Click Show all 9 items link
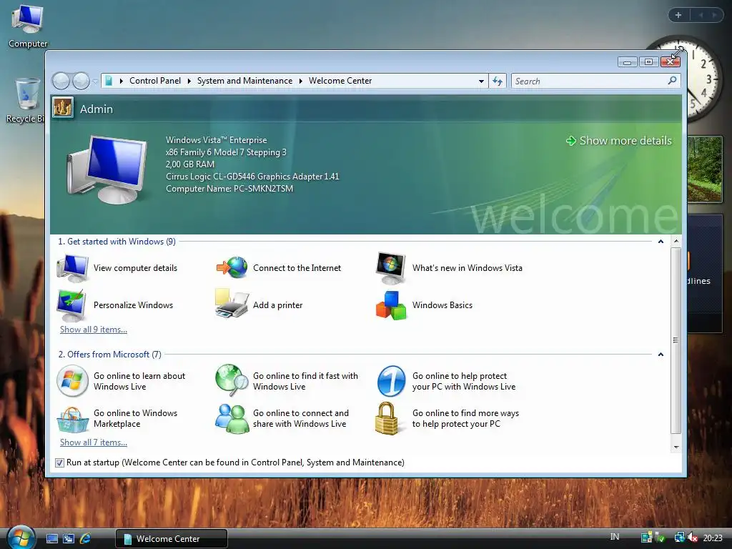This screenshot has height=549, width=732. click(x=94, y=329)
